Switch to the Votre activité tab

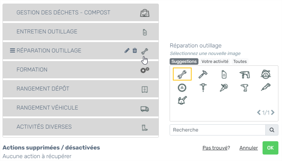(x=215, y=61)
